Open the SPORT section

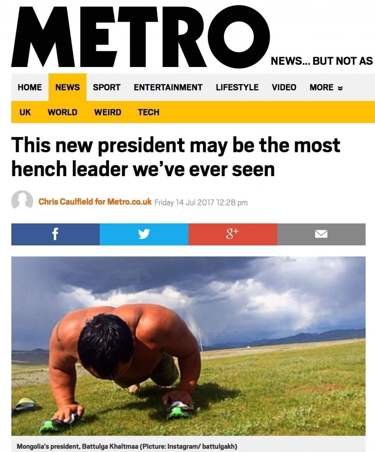pyautogui.click(x=107, y=88)
